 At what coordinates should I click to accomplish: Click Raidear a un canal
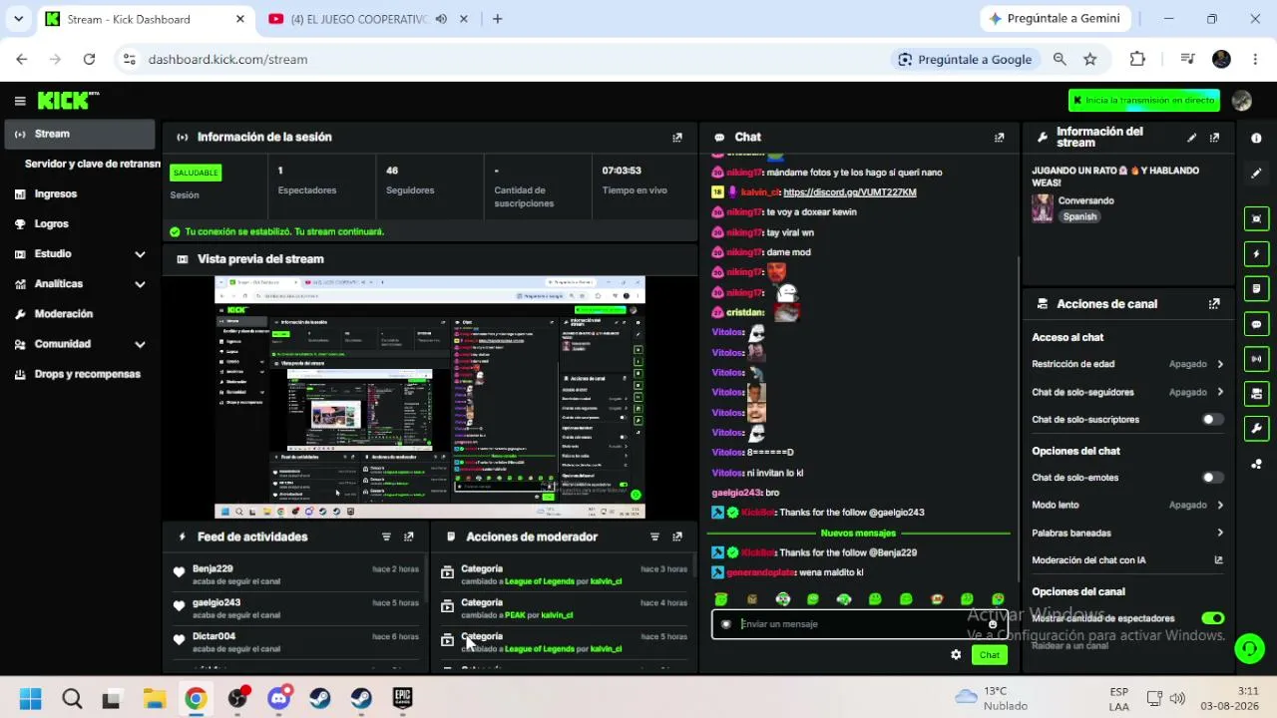tap(1069, 646)
